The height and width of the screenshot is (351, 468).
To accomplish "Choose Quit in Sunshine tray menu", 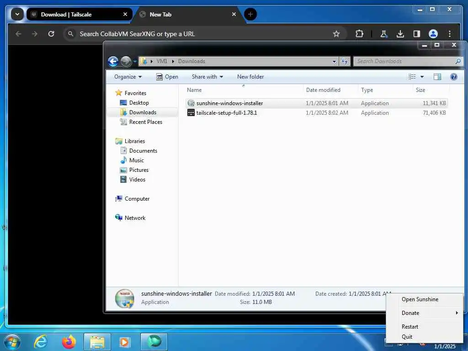I will [425, 337].
